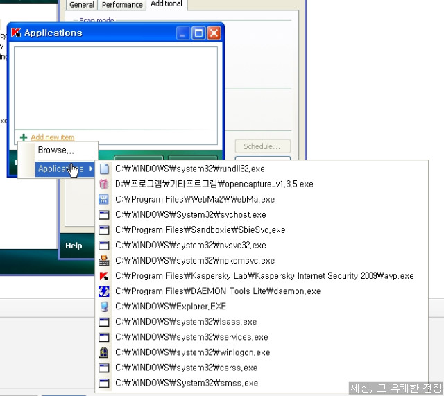
Task: Select system32\nvsvc32.exe entry
Action: pos(262,245)
